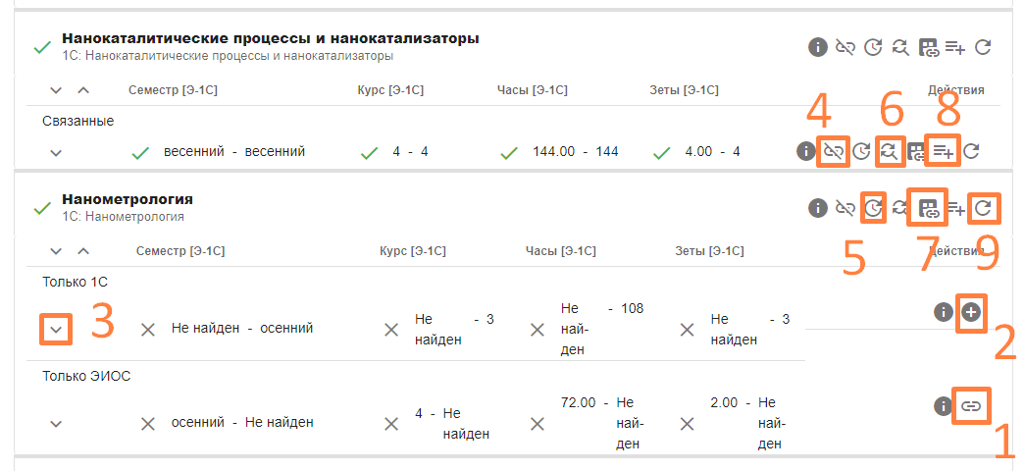This screenshot has height=471, width=1024.
Task: Click unlink icon in Нанометрология header
Action: tap(845, 208)
